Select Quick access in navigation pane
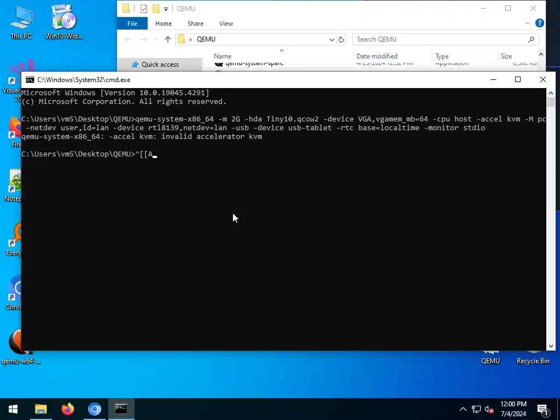This screenshot has height=420, width=560. click(x=160, y=65)
